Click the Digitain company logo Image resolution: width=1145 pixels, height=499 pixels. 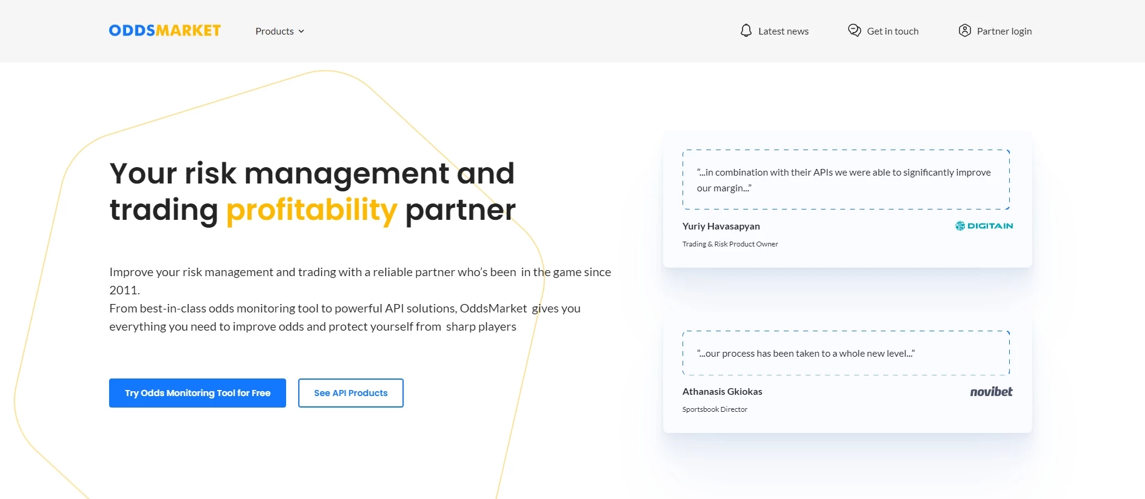pyautogui.click(x=984, y=226)
